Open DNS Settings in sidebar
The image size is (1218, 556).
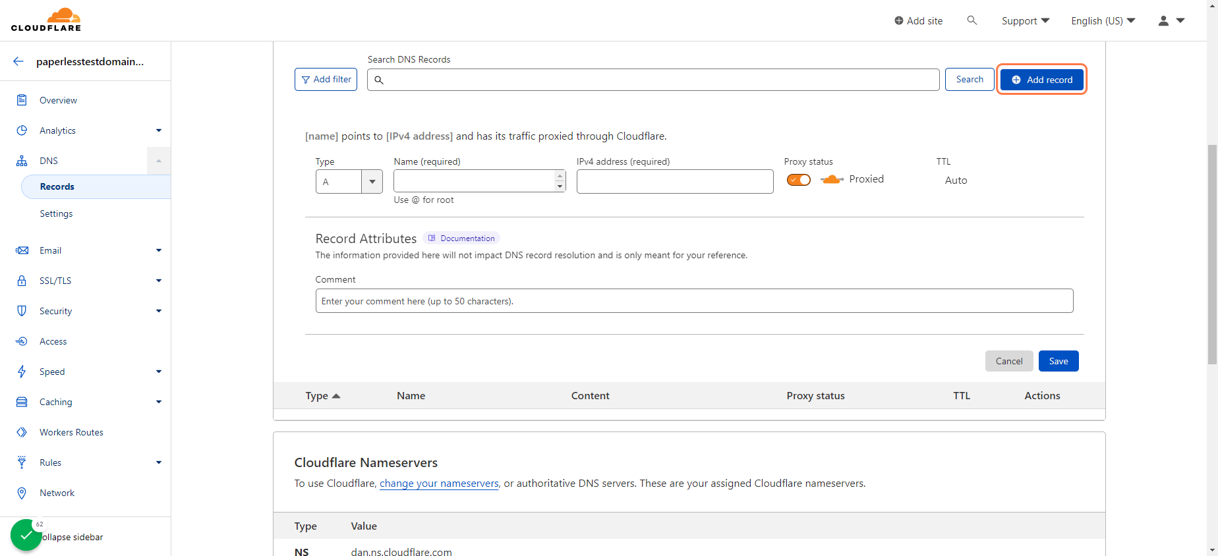[x=56, y=213]
